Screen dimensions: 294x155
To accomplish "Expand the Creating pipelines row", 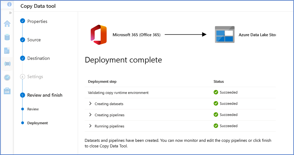I will tap(90, 115).
